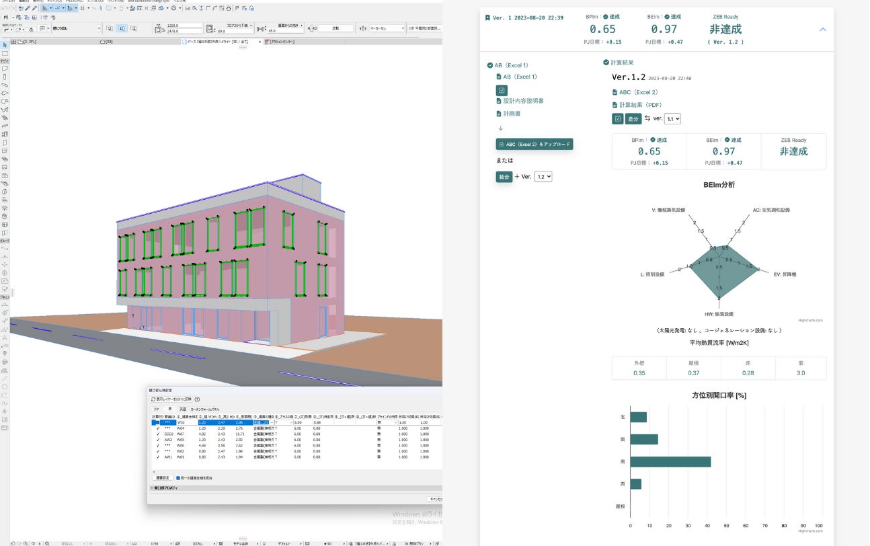Click the help question mark icon in dialog
Image resolution: width=870 pixels, height=546 pixels.
tap(197, 399)
